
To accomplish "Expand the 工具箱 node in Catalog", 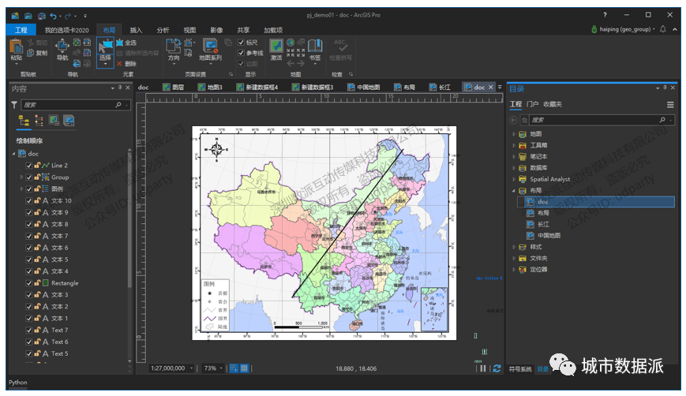I will [514, 146].
